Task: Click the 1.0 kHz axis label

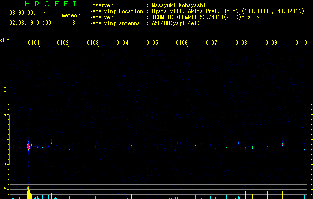Action: tap(4, 90)
